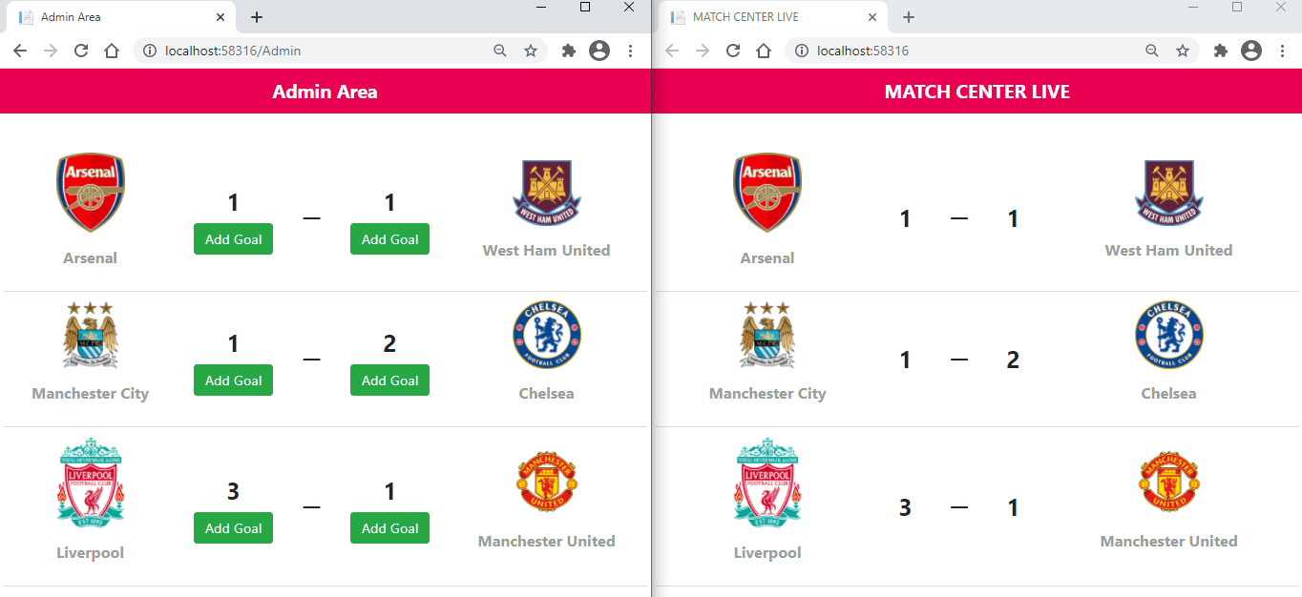Image resolution: width=1302 pixels, height=597 pixels.
Task: Add a goal for Chelsea
Action: coord(389,381)
